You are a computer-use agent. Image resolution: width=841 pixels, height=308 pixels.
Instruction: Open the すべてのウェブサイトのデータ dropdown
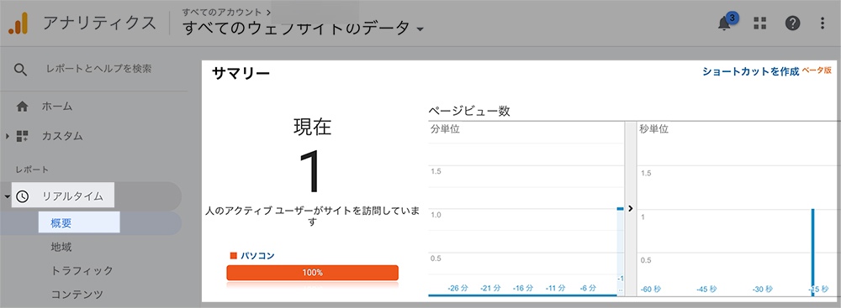click(304, 28)
